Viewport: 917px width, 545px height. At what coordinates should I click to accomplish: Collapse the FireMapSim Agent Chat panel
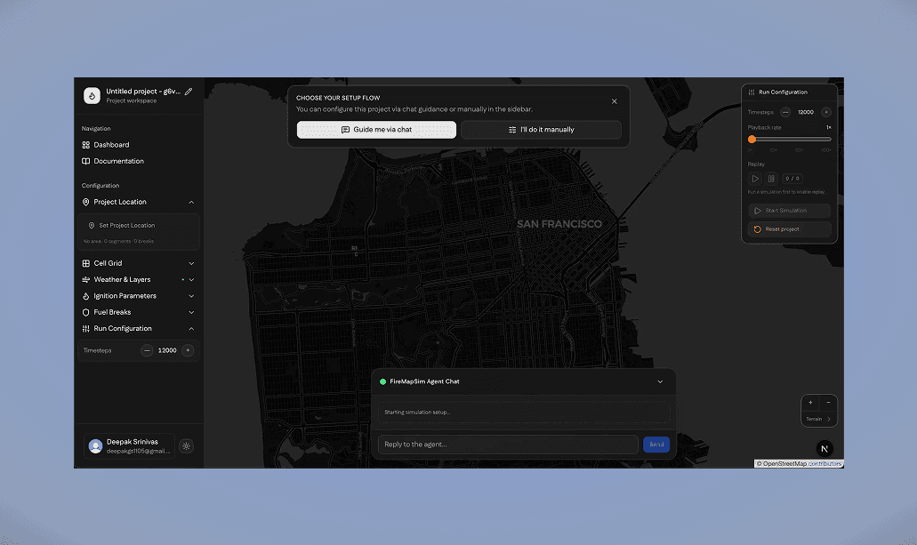click(x=660, y=381)
